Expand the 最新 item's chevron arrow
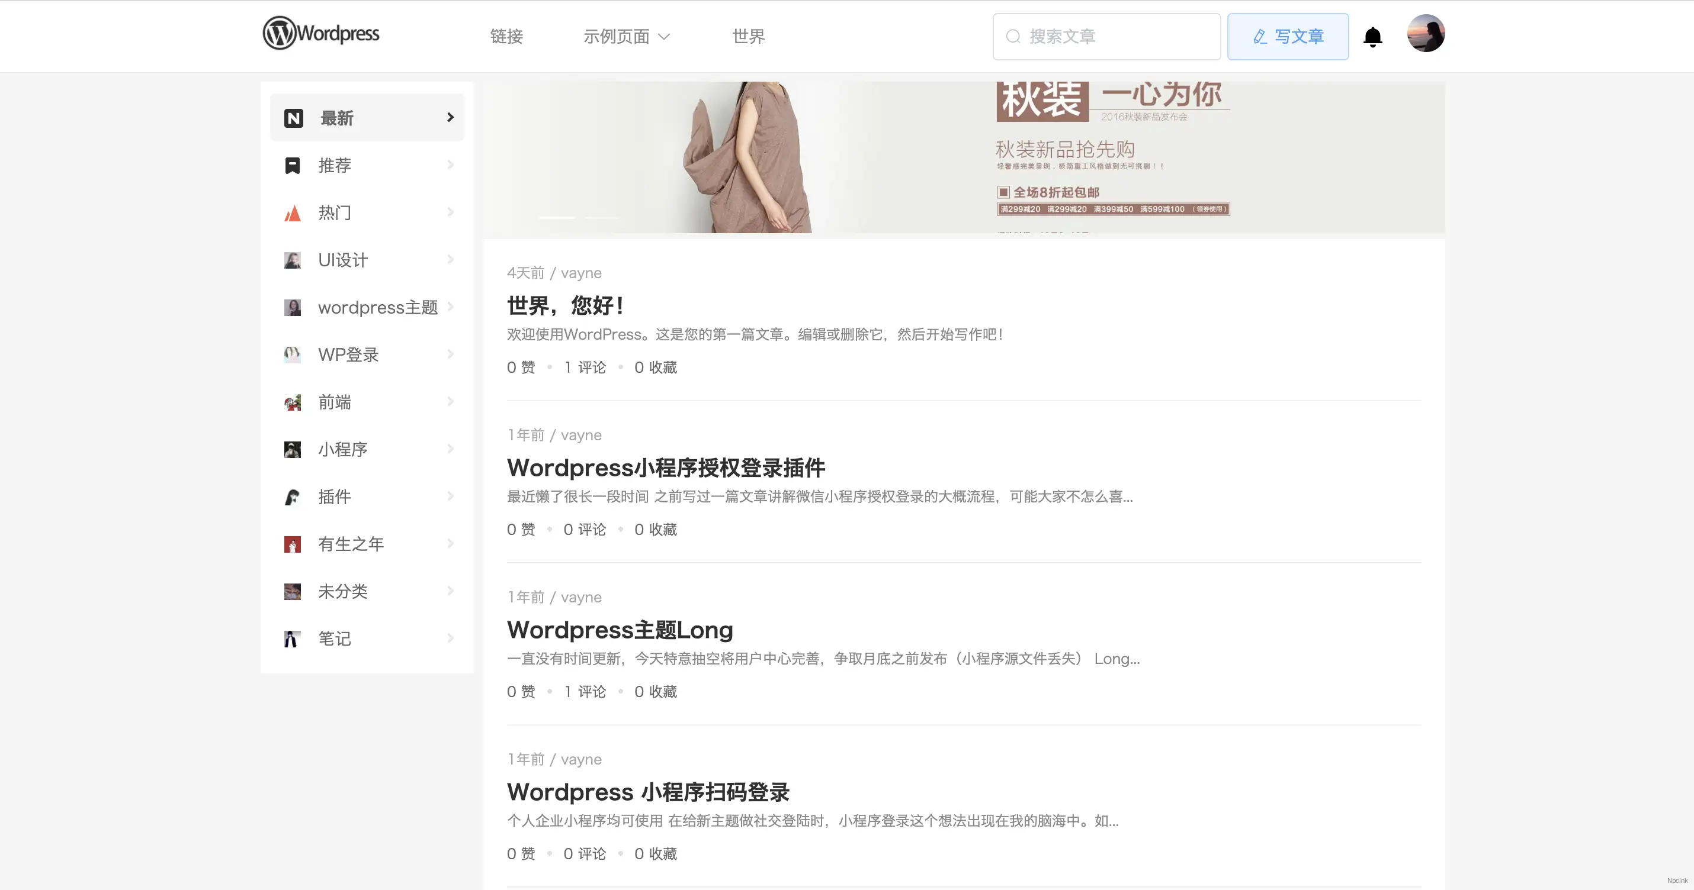The width and height of the screenshot is (1694, 890). [451, 118]
